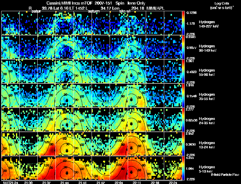
Task: Select the 21:44 time label
Action: [x=64, y=182]
